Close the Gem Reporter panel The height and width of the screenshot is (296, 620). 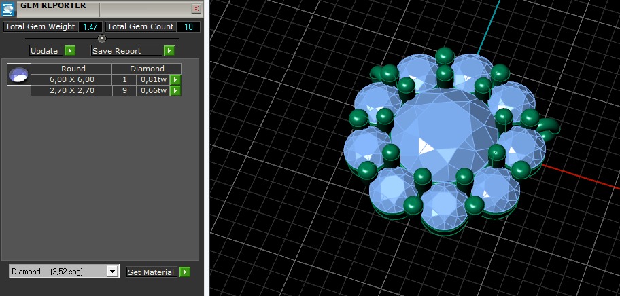point(196,9)
